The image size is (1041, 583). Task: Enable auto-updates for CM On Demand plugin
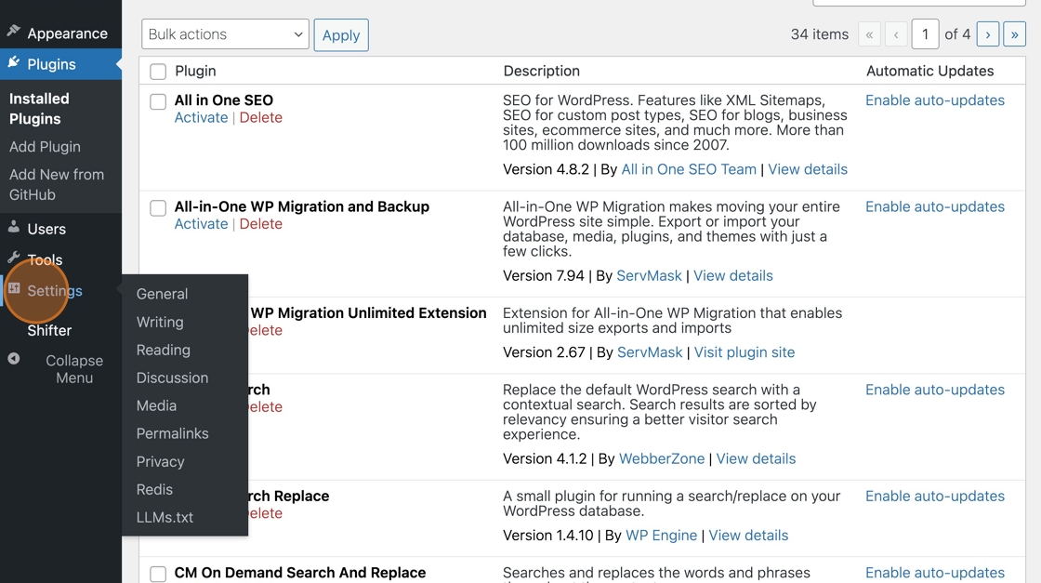[x=935, y=573]
